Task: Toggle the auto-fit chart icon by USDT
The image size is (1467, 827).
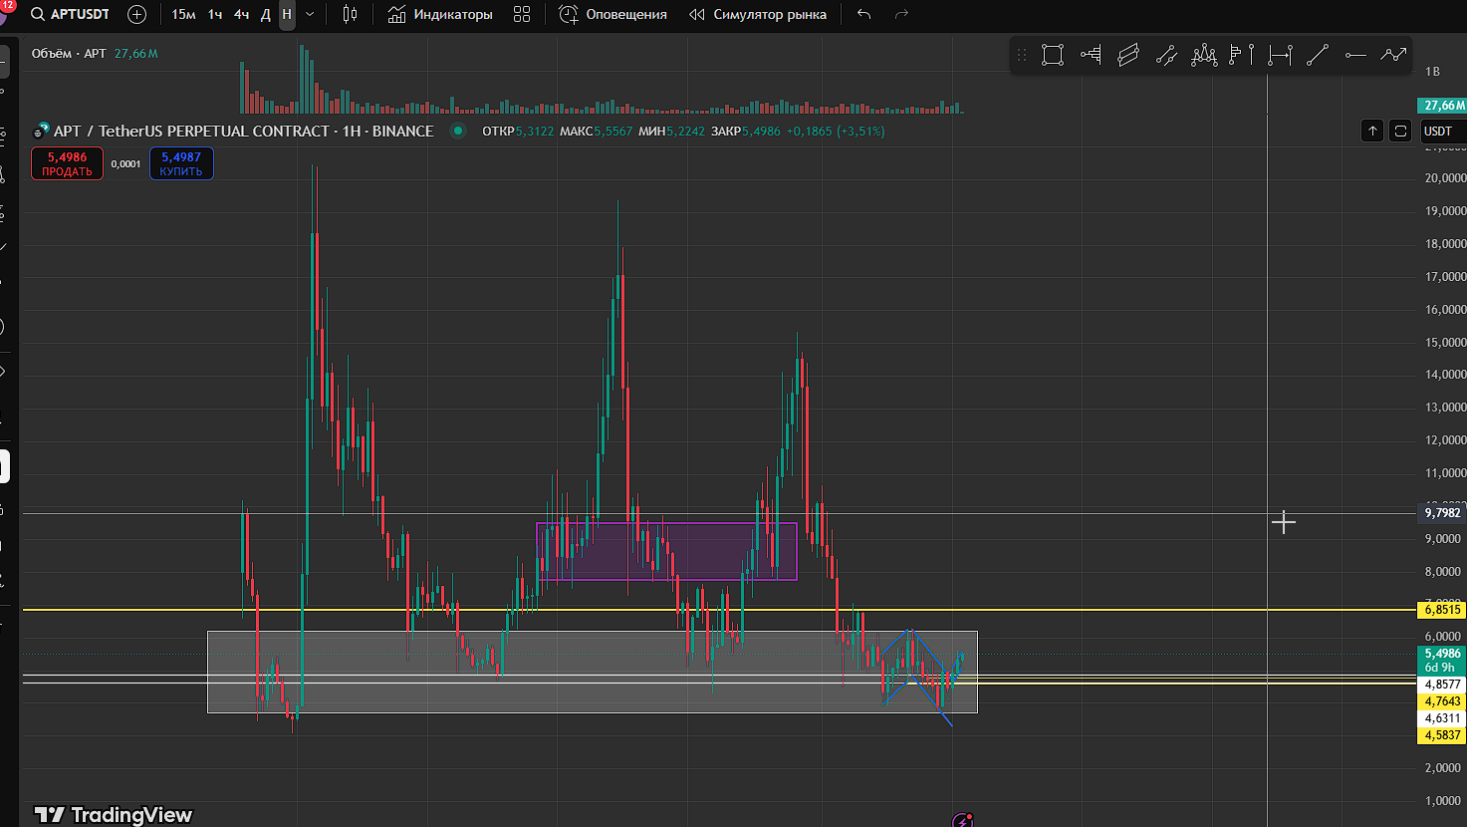Action: click(1400, 131)
